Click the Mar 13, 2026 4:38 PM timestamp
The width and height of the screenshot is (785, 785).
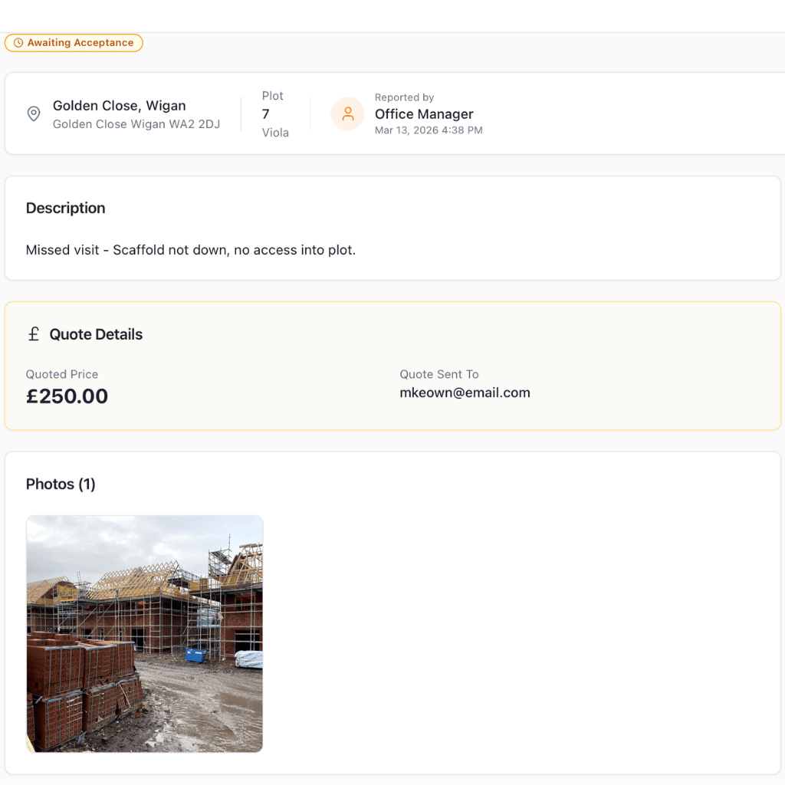point(429,130)
